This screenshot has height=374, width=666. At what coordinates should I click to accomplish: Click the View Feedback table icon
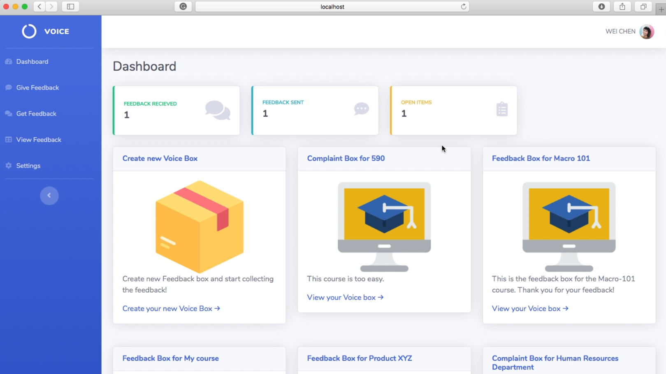(x=9, y=140)
